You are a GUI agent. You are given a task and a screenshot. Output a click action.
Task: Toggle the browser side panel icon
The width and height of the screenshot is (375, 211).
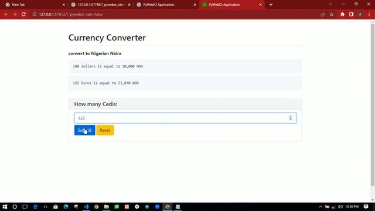coord(352,14)
